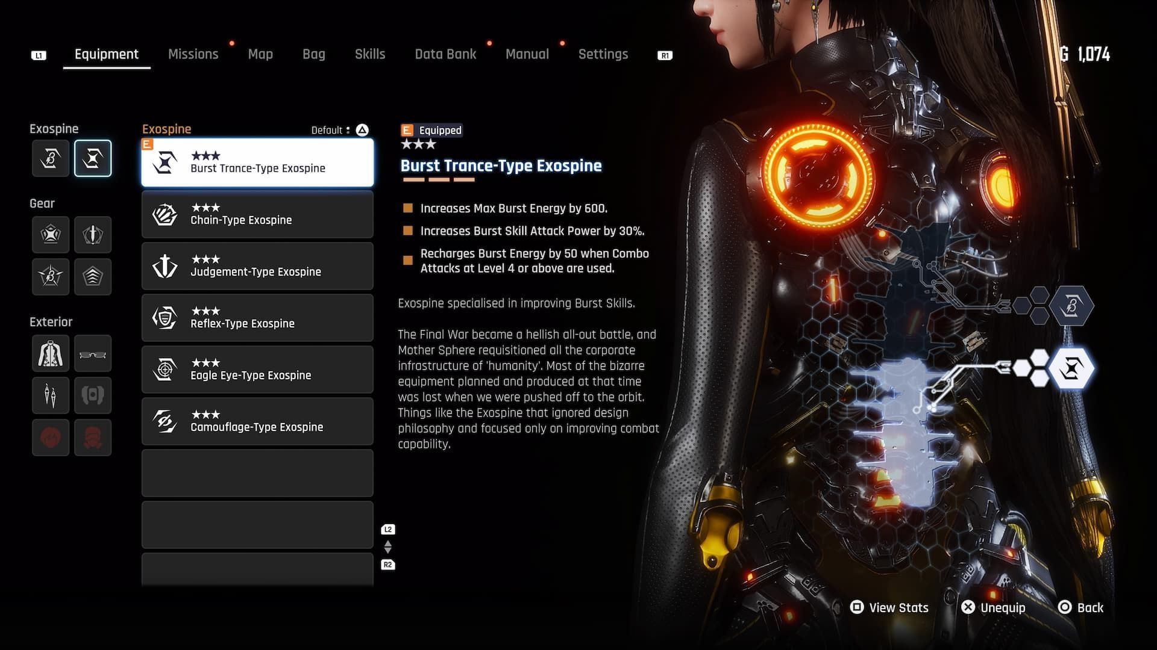Screen dimensions: 1157x650
Task: Click the highlighted lower hexagon Exospine node
Action: (x=1071, y=368)
